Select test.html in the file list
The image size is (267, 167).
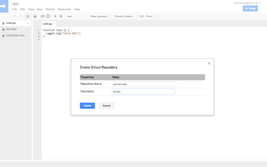[11, 30]
